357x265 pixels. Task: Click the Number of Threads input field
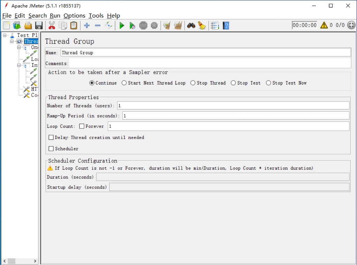pyautogui.click(x=233, y=106)
